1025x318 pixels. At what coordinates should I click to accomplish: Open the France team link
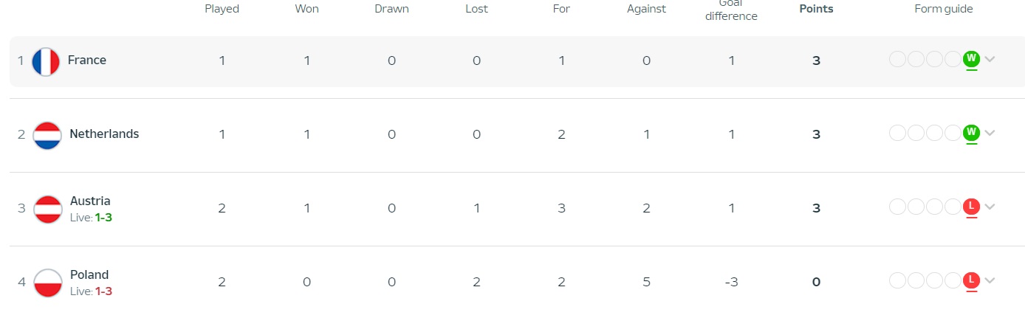87,61
